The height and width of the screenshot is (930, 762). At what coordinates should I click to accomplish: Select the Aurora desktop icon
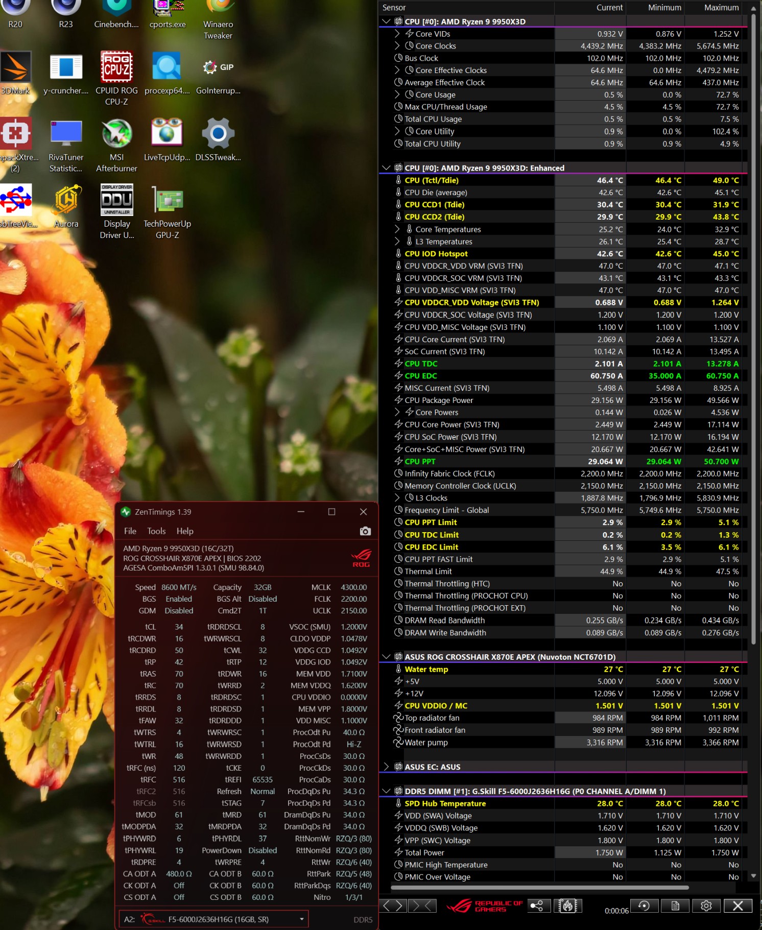pos(66,206)
